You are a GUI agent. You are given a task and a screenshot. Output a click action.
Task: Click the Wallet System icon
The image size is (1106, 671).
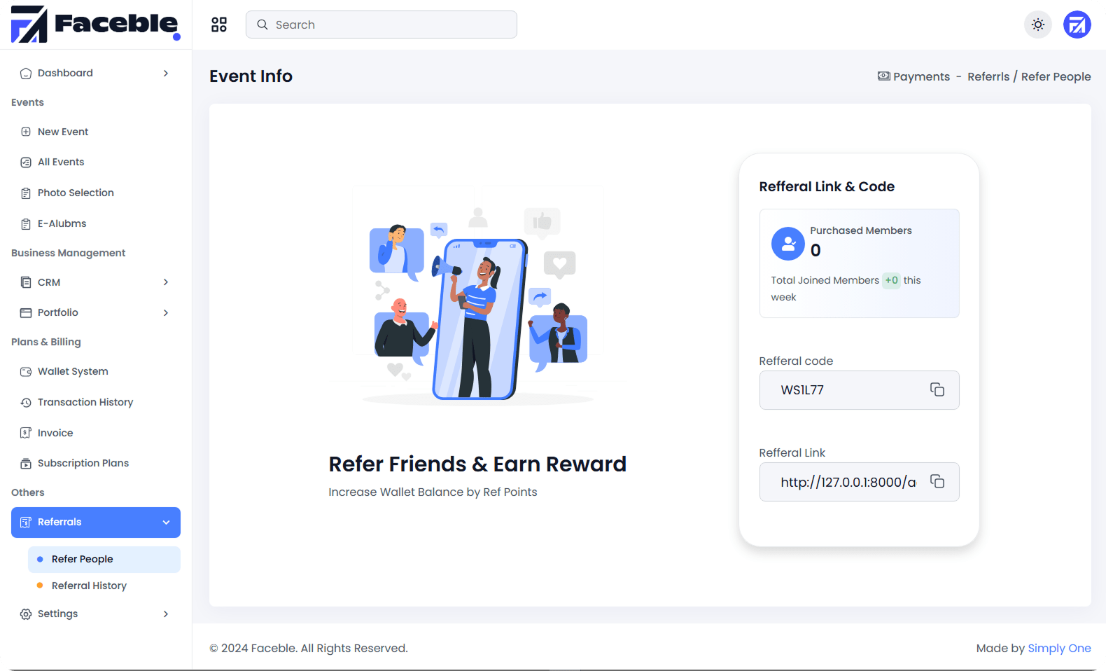26,372
